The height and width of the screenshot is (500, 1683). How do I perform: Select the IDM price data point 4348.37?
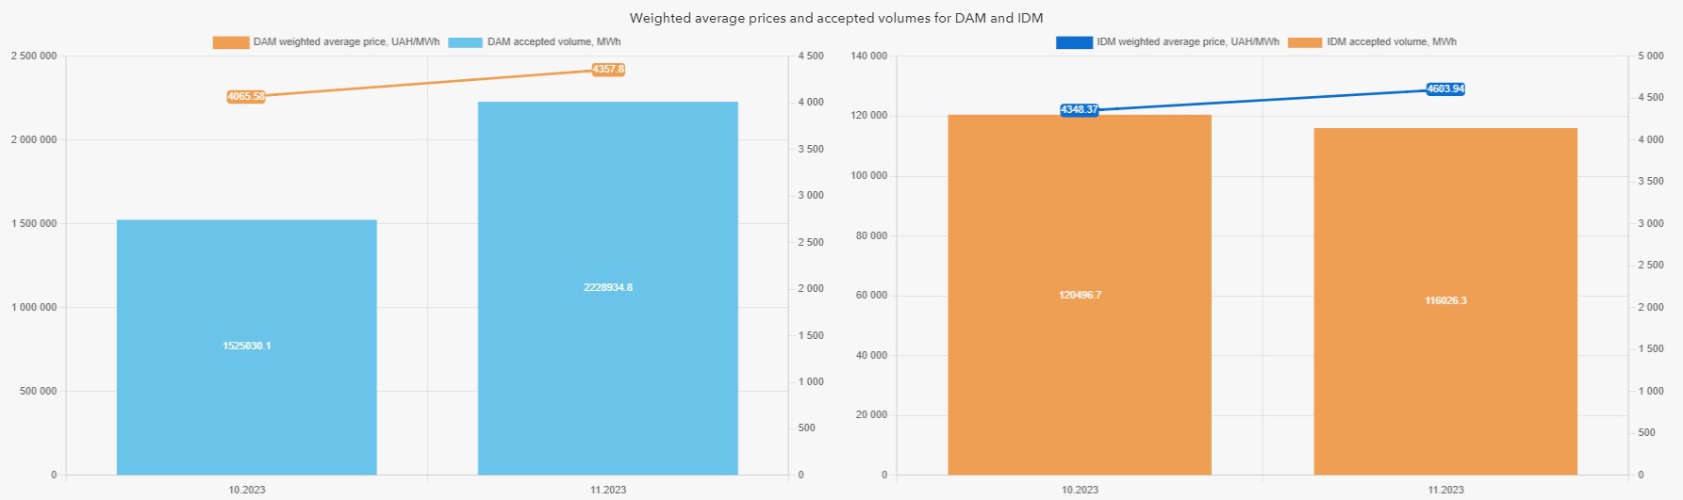[x=1080, y=110]
